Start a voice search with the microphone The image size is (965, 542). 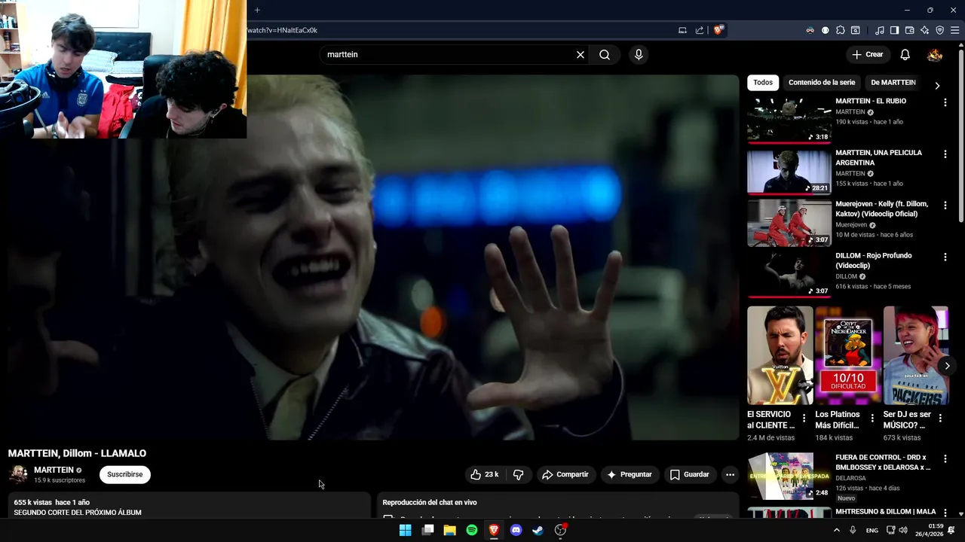[x=639, y=55]
